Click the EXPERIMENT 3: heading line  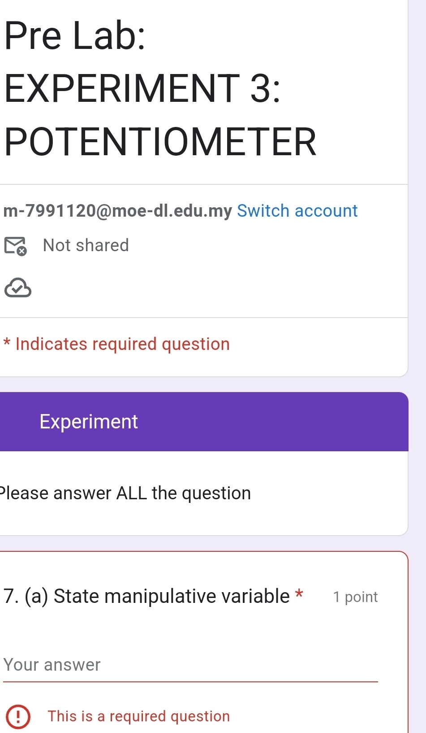142,88
